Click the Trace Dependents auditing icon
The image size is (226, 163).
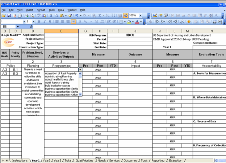(169, 22)
